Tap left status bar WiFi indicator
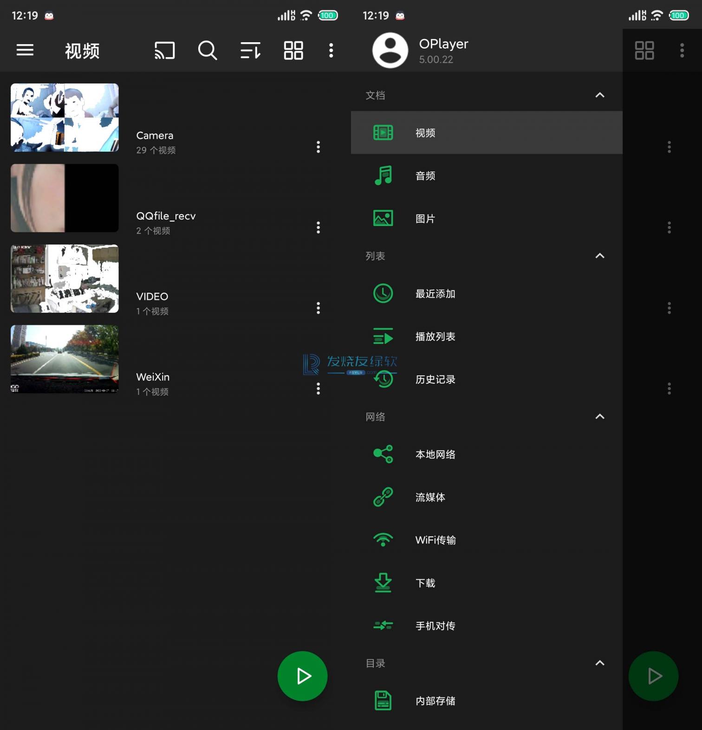702x730 pixels. pos(306,15)
